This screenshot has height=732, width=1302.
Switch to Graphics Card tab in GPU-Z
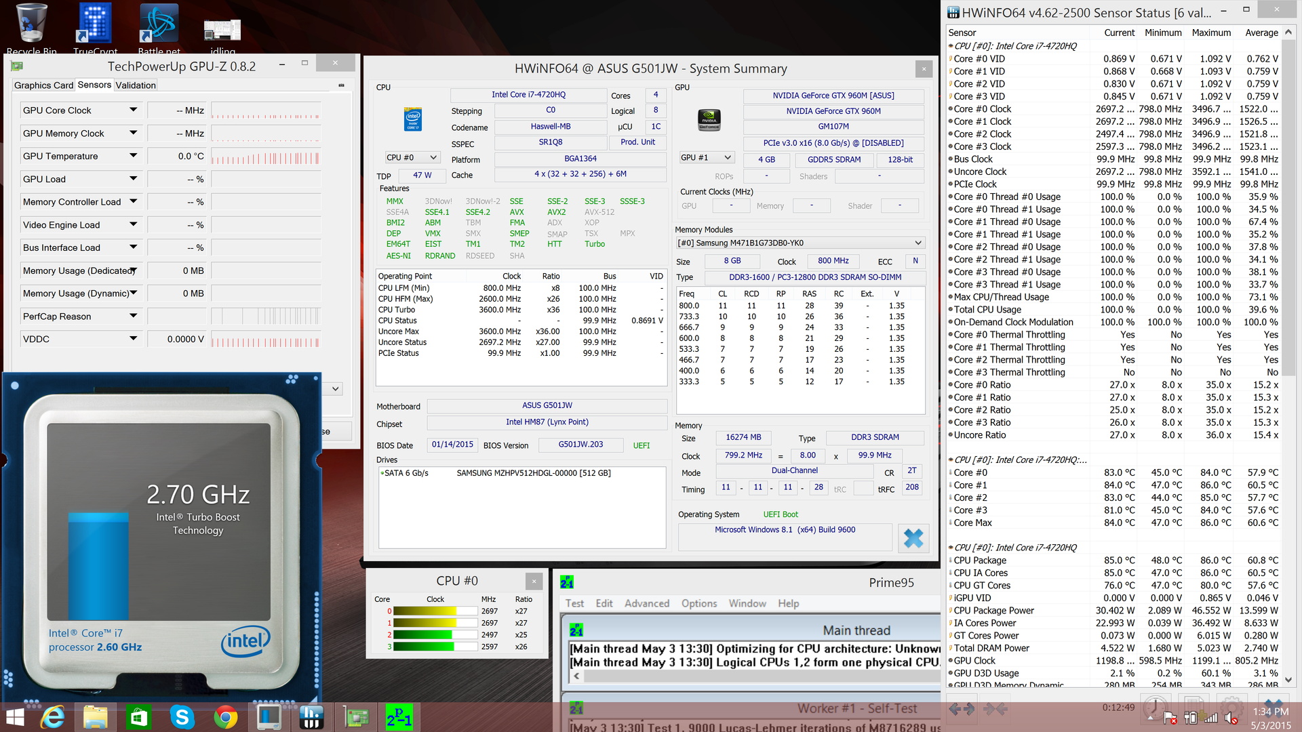43,85
